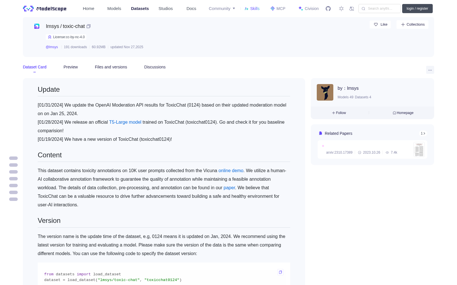Open the MCP nav item
This screenshot has height=285, width=457.
tap(278, 9)
